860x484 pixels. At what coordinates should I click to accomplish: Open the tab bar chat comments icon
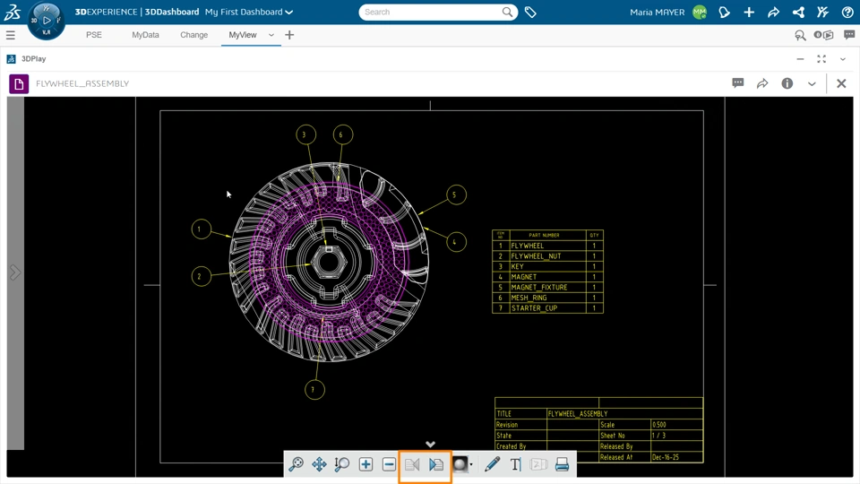click(x=849, y=35)
